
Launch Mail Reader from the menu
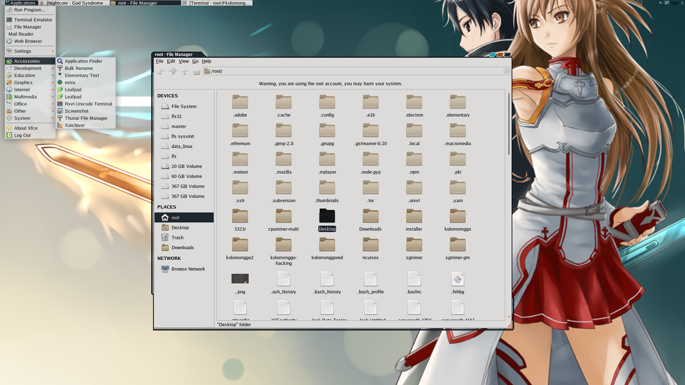pos(30,34)
